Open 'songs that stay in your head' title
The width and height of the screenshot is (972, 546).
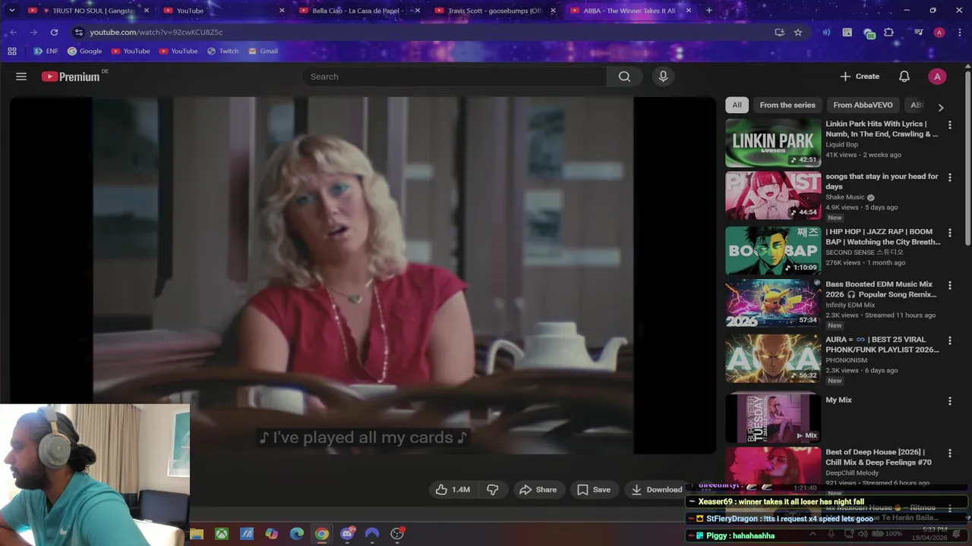(882, 181)
